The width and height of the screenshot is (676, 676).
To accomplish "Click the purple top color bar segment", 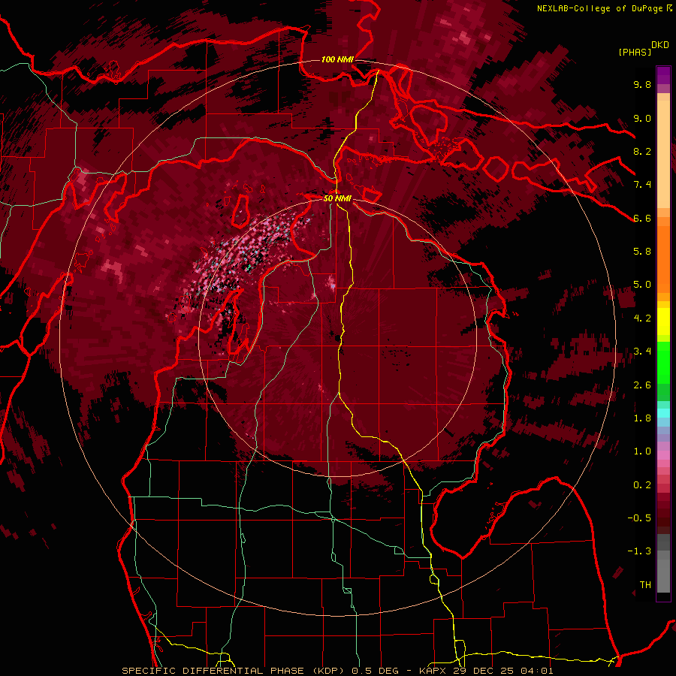I will (x=663, y=75).
